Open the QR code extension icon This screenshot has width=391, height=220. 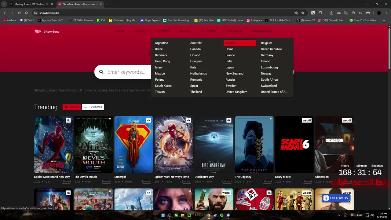pos(313,13)
